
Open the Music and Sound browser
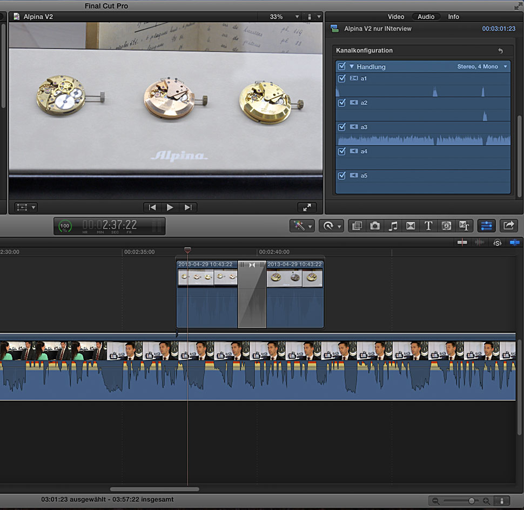pos(393,226)
